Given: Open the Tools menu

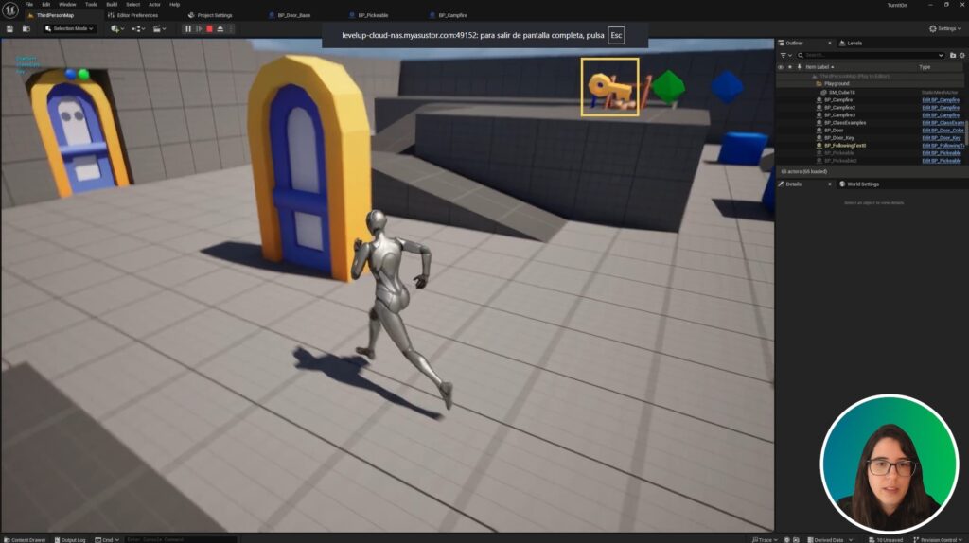Looking at the screenshot, I should click(91, 5).
